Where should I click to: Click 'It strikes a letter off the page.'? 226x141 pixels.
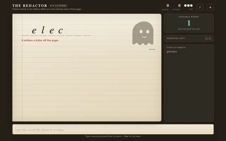40,41
